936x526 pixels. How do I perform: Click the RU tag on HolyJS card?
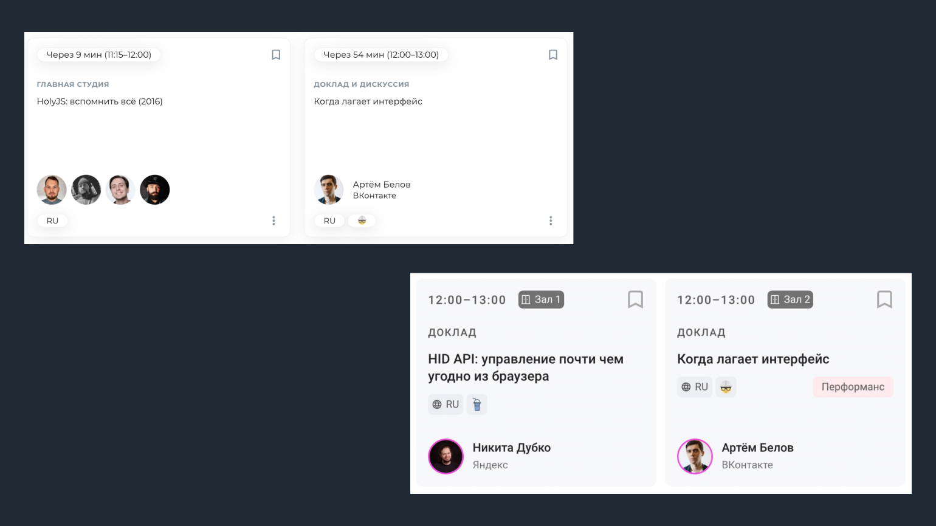click(52, 220)
